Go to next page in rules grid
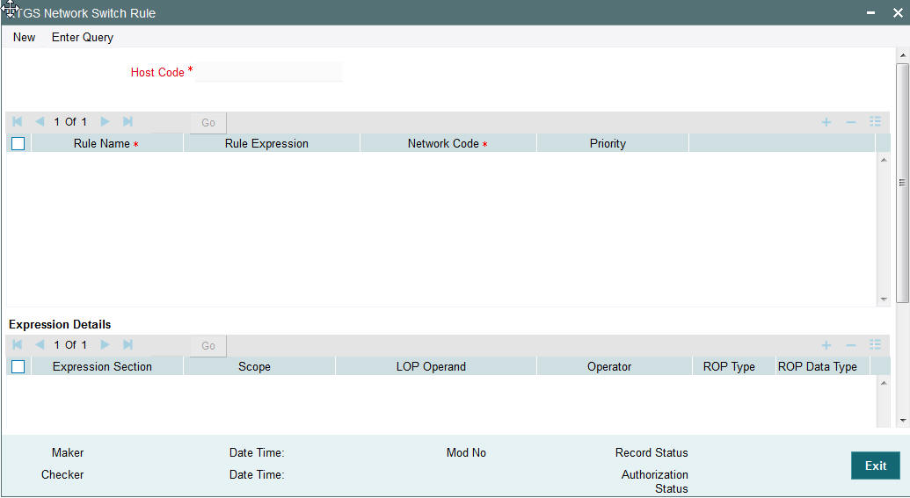 [x=105, y=122]
